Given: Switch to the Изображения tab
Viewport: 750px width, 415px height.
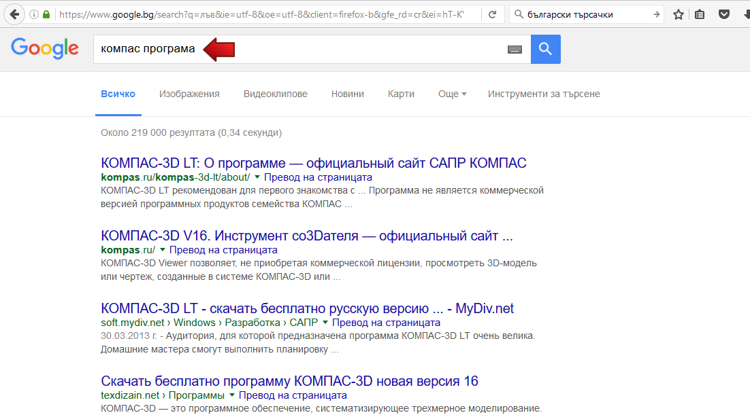Looking at the screenshot, I should click(x=189, y=94).
